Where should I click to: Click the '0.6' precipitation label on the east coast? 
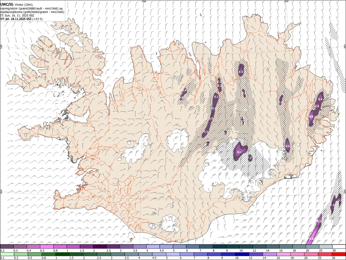pyautogui.click(x=311, y=117)
